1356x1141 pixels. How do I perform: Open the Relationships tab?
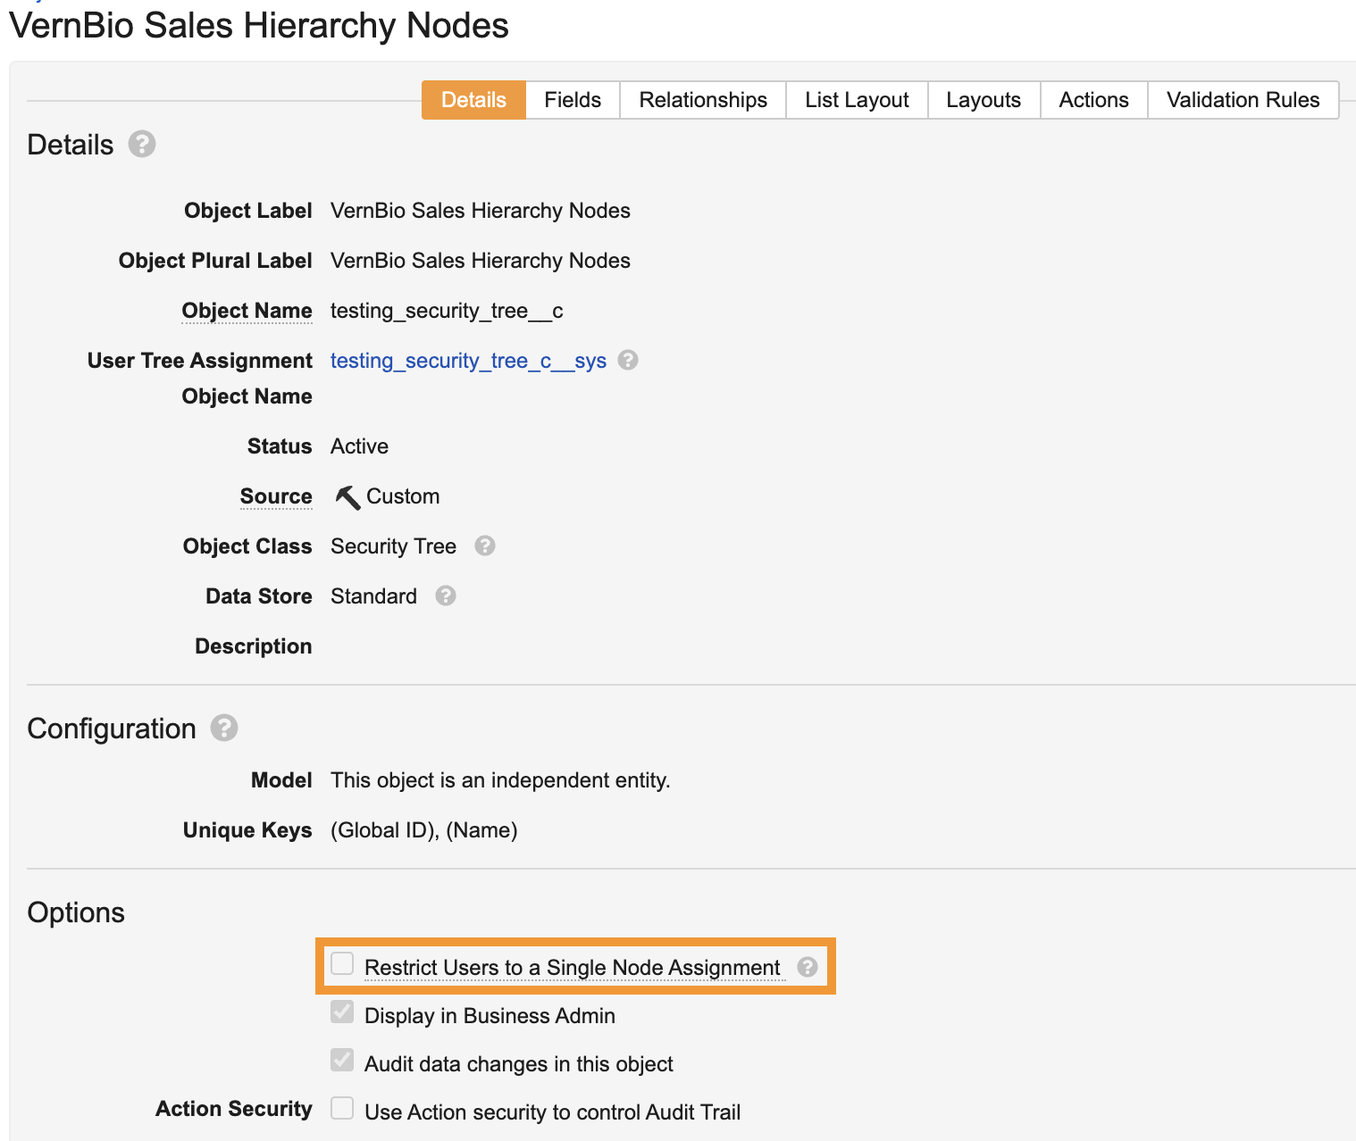coord(703,100)
